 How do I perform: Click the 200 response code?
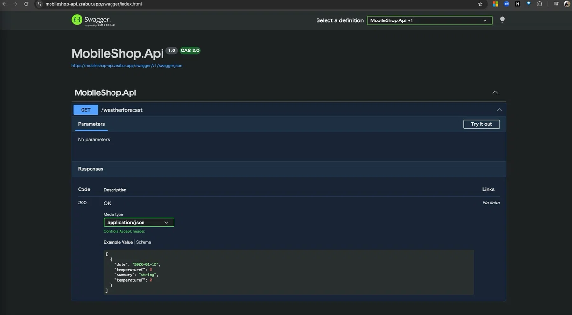pos(82,203)
